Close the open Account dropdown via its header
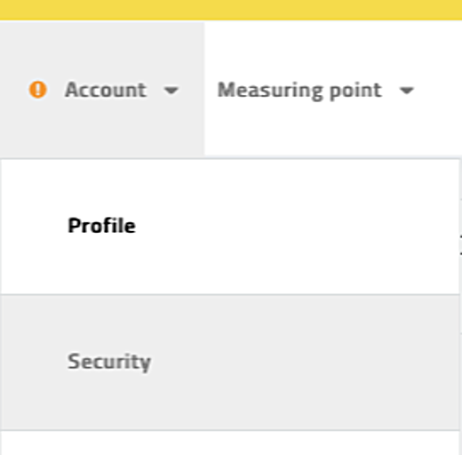This screenshot has height=455, width=462. pos(102,89)
